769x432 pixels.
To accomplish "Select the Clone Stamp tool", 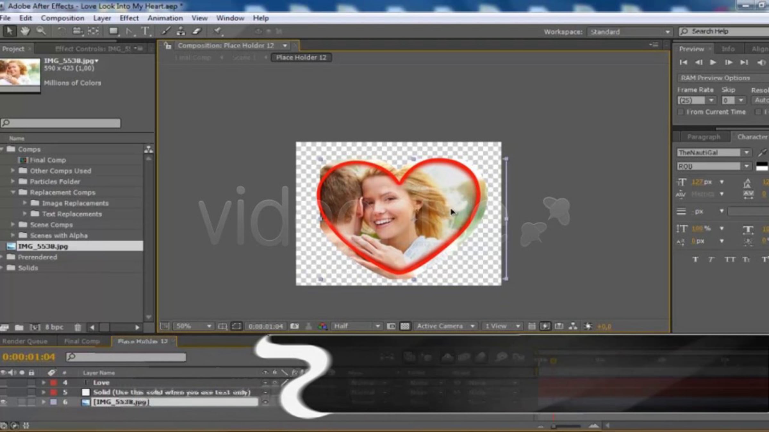I will click(181, 31).
